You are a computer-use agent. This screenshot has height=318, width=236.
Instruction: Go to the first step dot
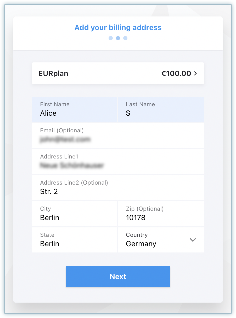pos(111,38)
